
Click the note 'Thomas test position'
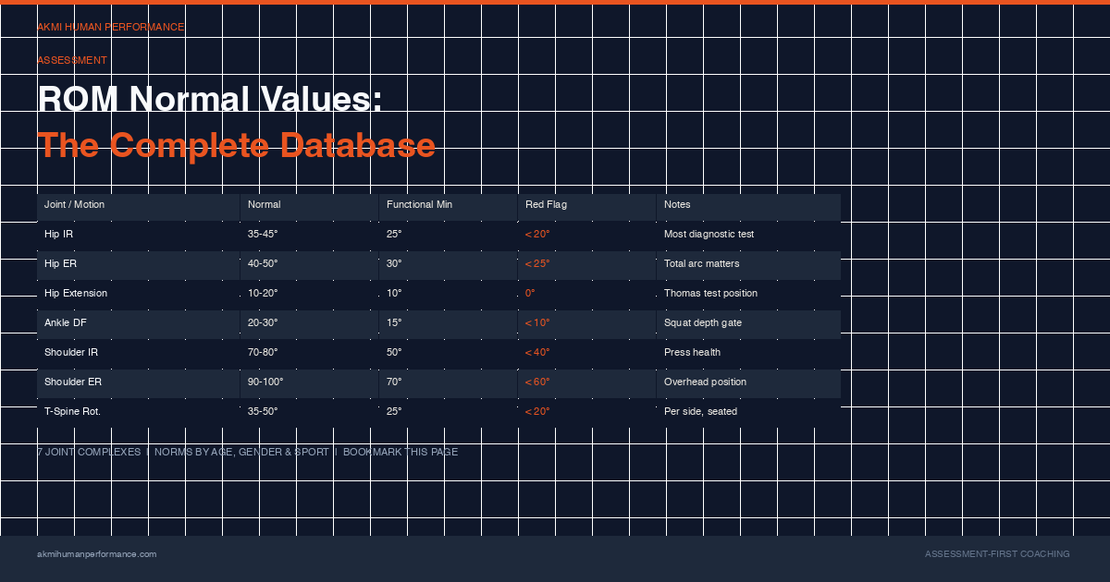pos(710,294)
